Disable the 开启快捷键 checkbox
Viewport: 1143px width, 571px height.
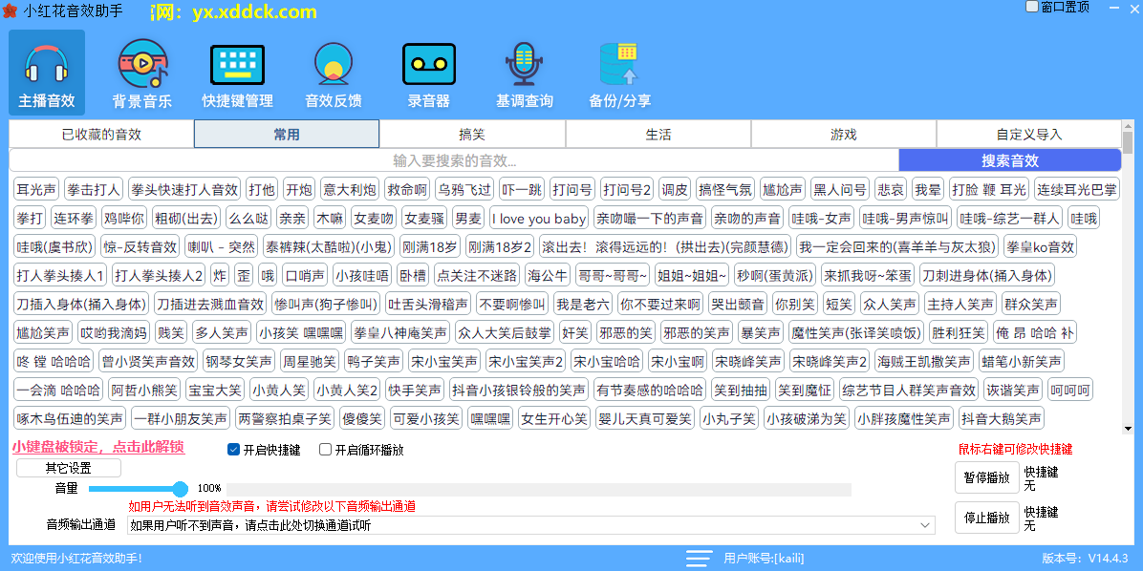coord(234,450)
